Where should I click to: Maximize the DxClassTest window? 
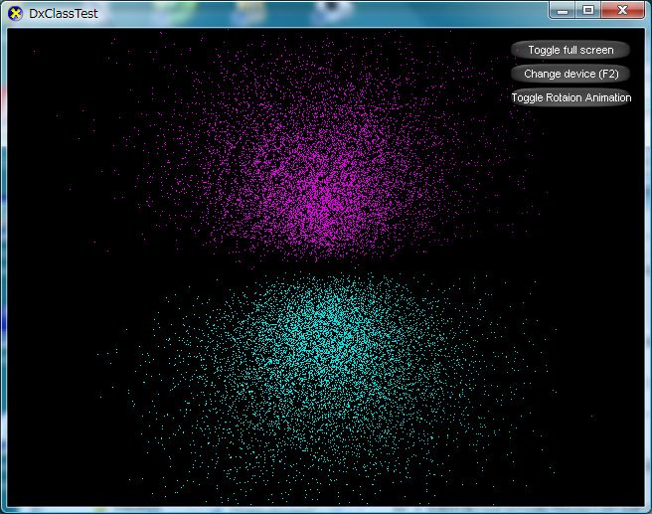(x=588, y=10)
